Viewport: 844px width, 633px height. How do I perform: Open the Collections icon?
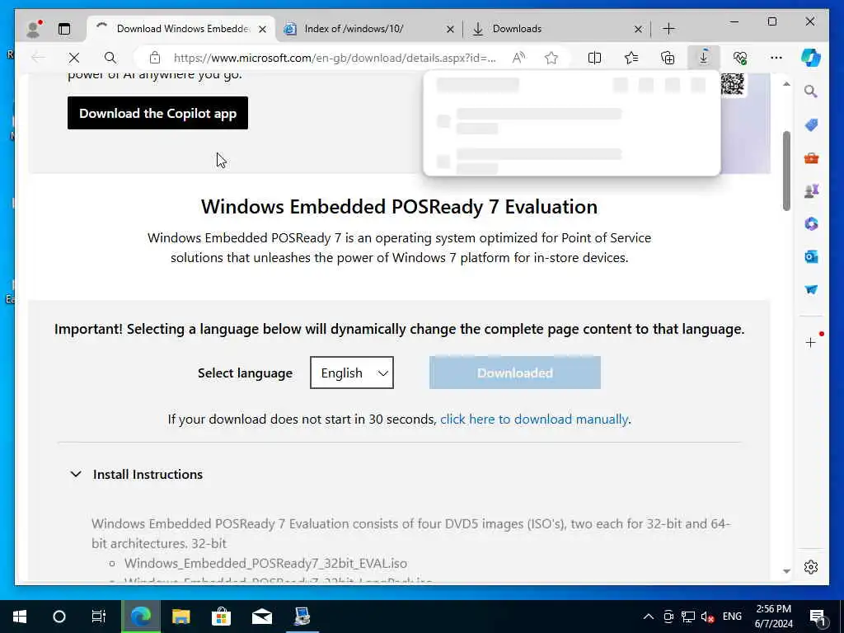pos(668,58)
